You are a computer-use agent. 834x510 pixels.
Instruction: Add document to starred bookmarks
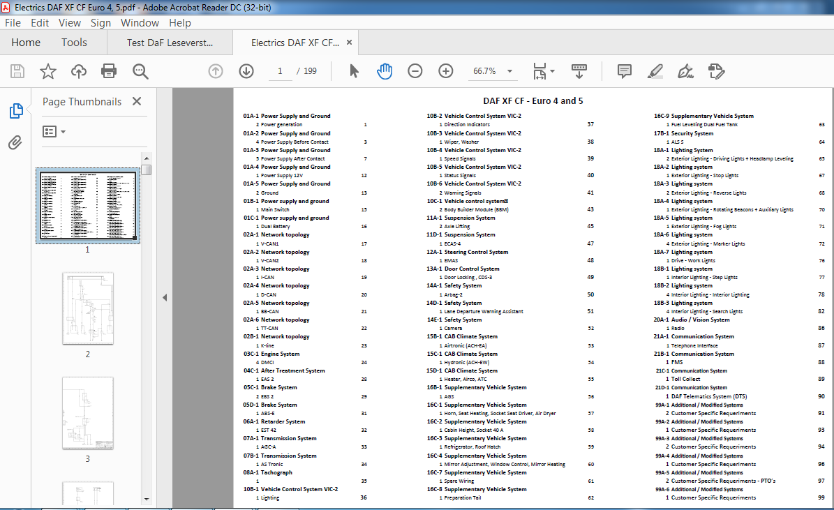coord(48,71)
